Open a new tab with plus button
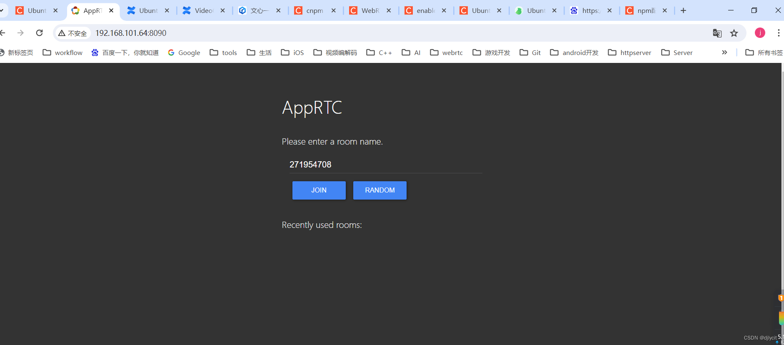Screen dimensions: 784x345 point(683,10)
